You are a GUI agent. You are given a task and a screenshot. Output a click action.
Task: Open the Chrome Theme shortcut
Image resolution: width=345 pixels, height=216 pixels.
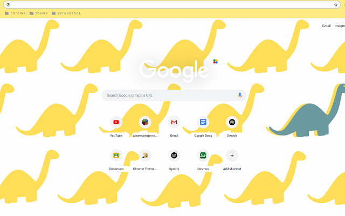click(x=145, y=156)
